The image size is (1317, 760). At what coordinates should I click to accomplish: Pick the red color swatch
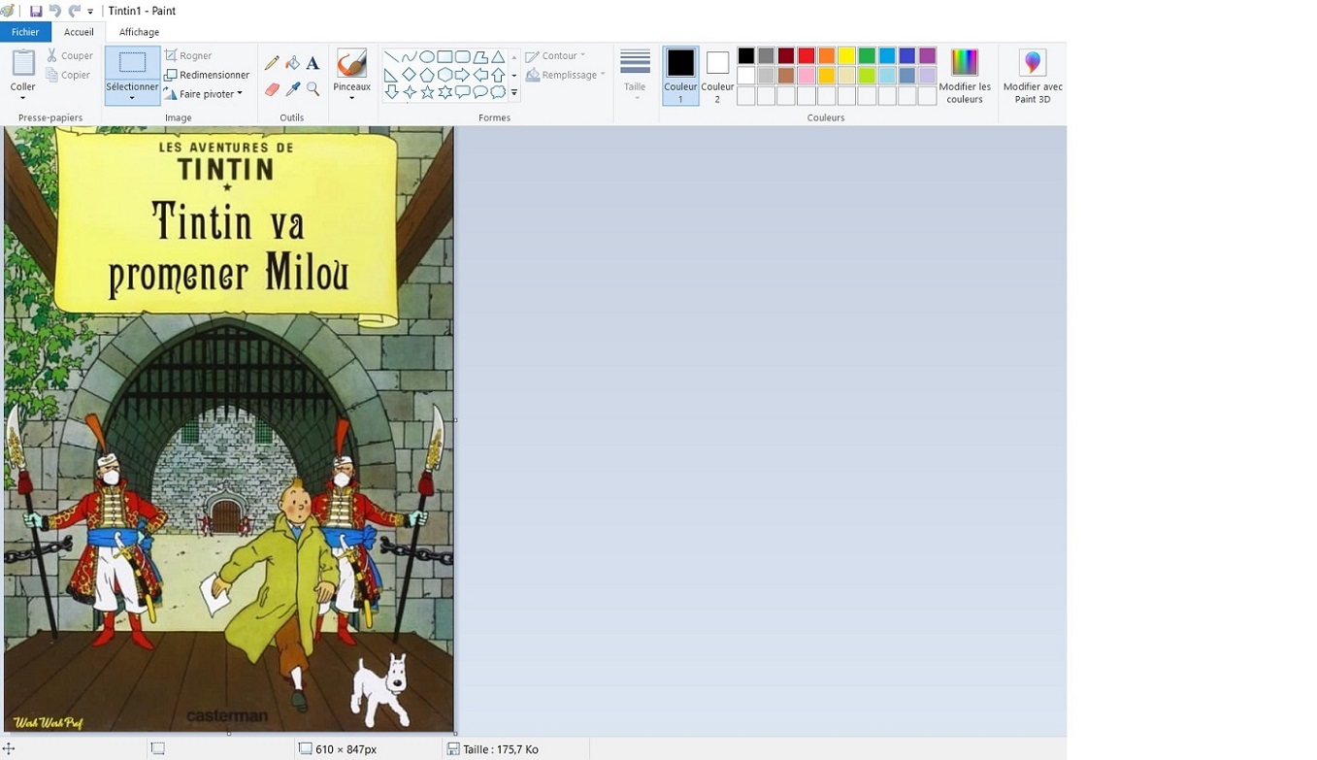click(x=806, y=55)
